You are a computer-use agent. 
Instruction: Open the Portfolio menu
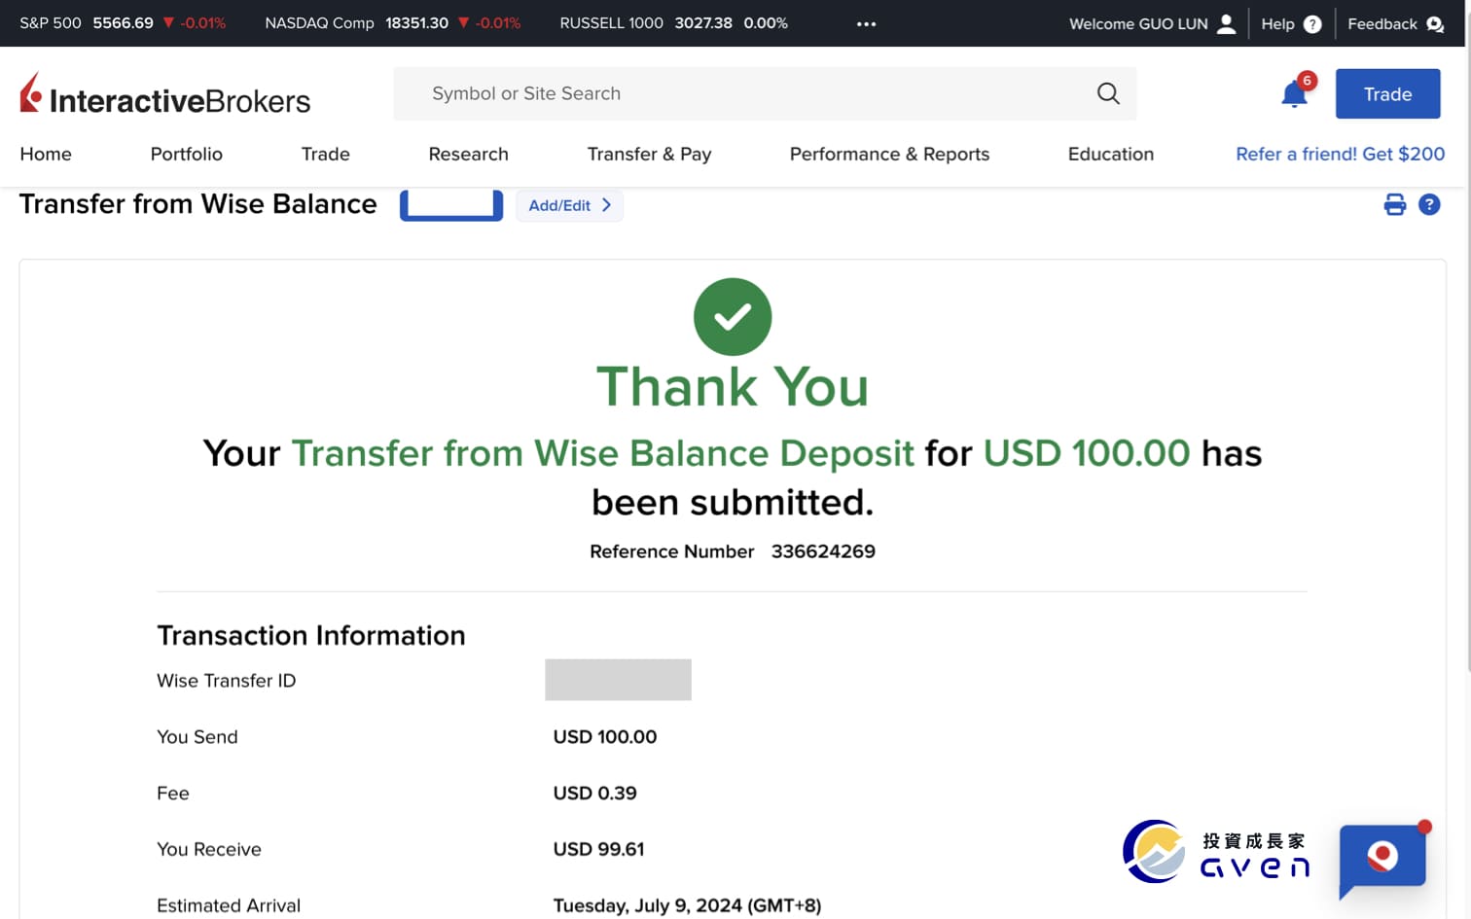187,154
